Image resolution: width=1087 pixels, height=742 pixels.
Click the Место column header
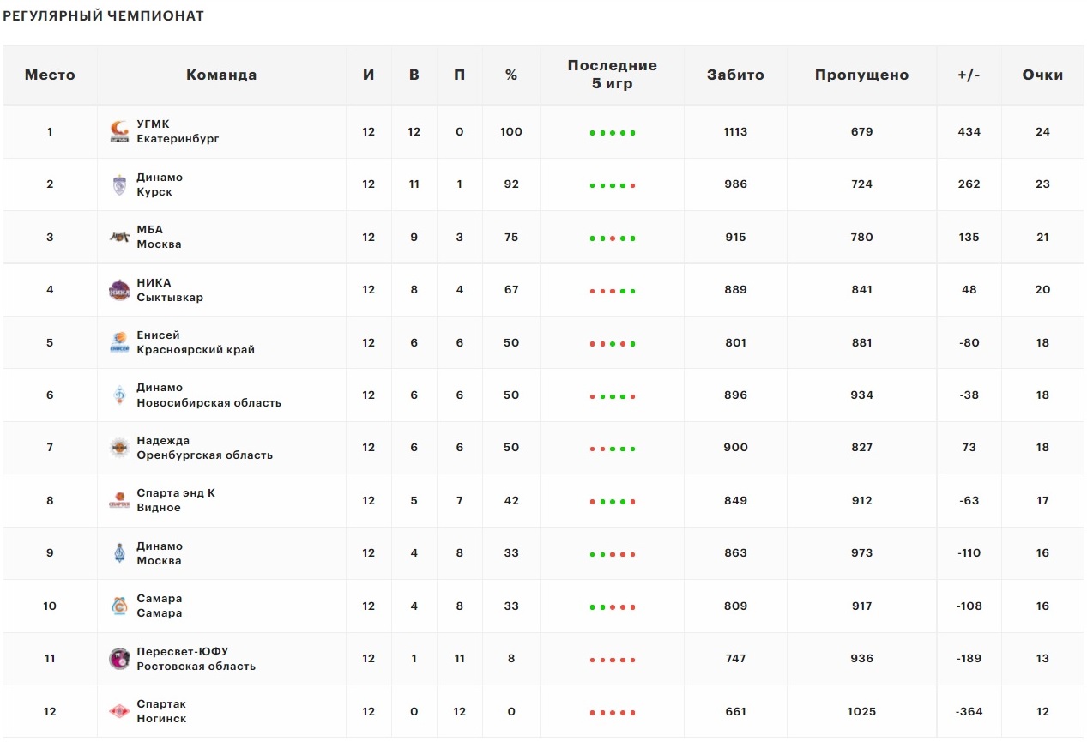tap(50, 75)
